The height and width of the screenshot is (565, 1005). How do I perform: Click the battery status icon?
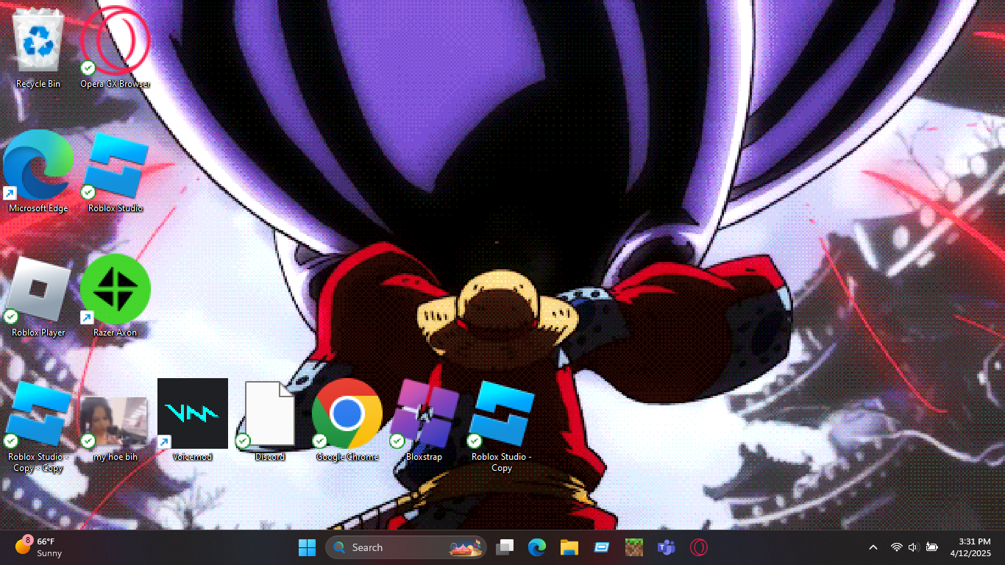coord(932,547)
